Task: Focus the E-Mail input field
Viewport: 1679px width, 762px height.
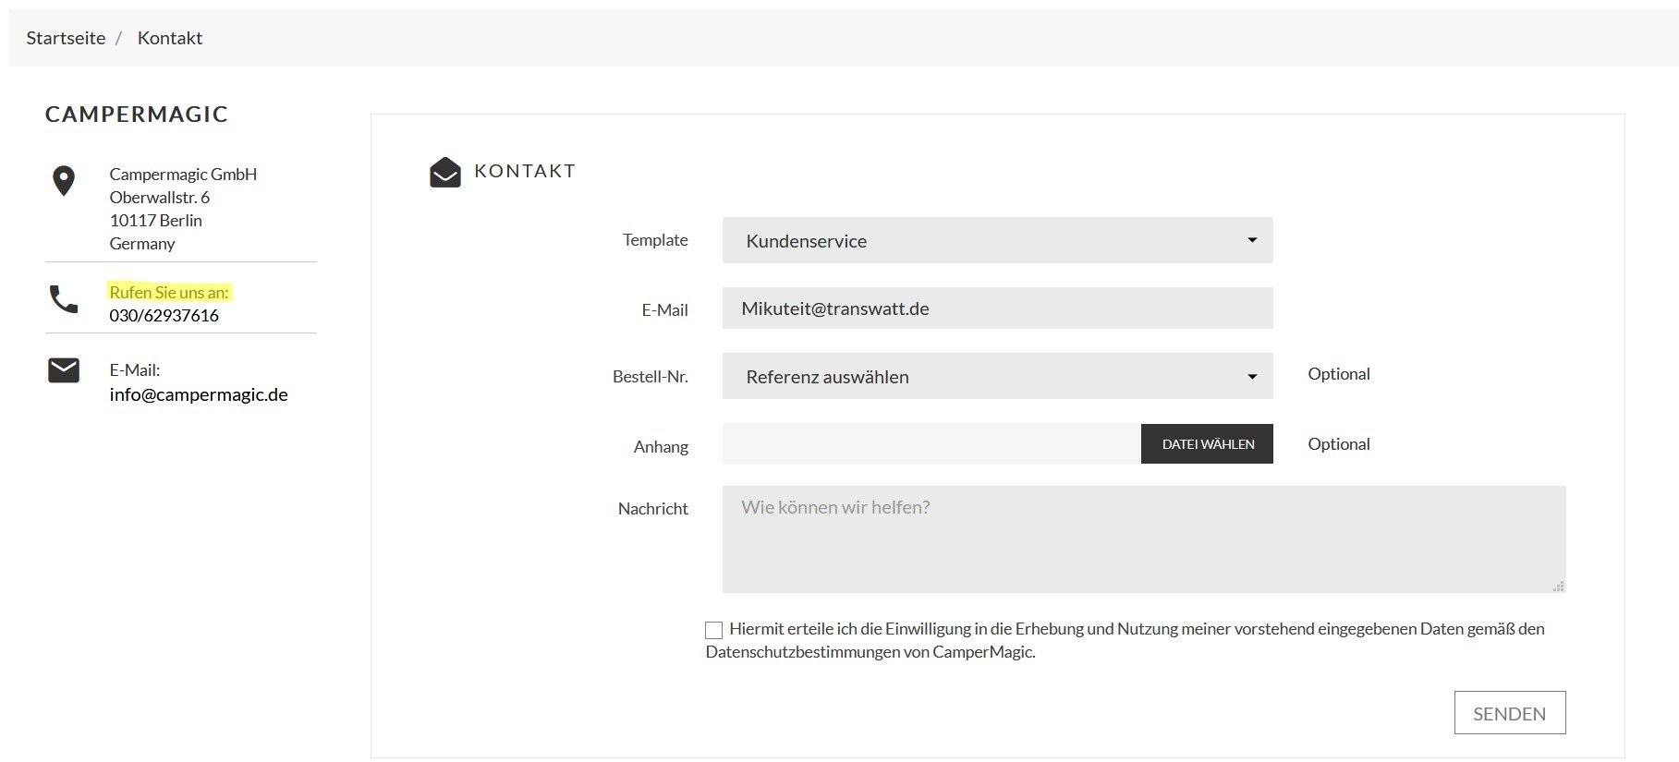Action: point(997,308)
